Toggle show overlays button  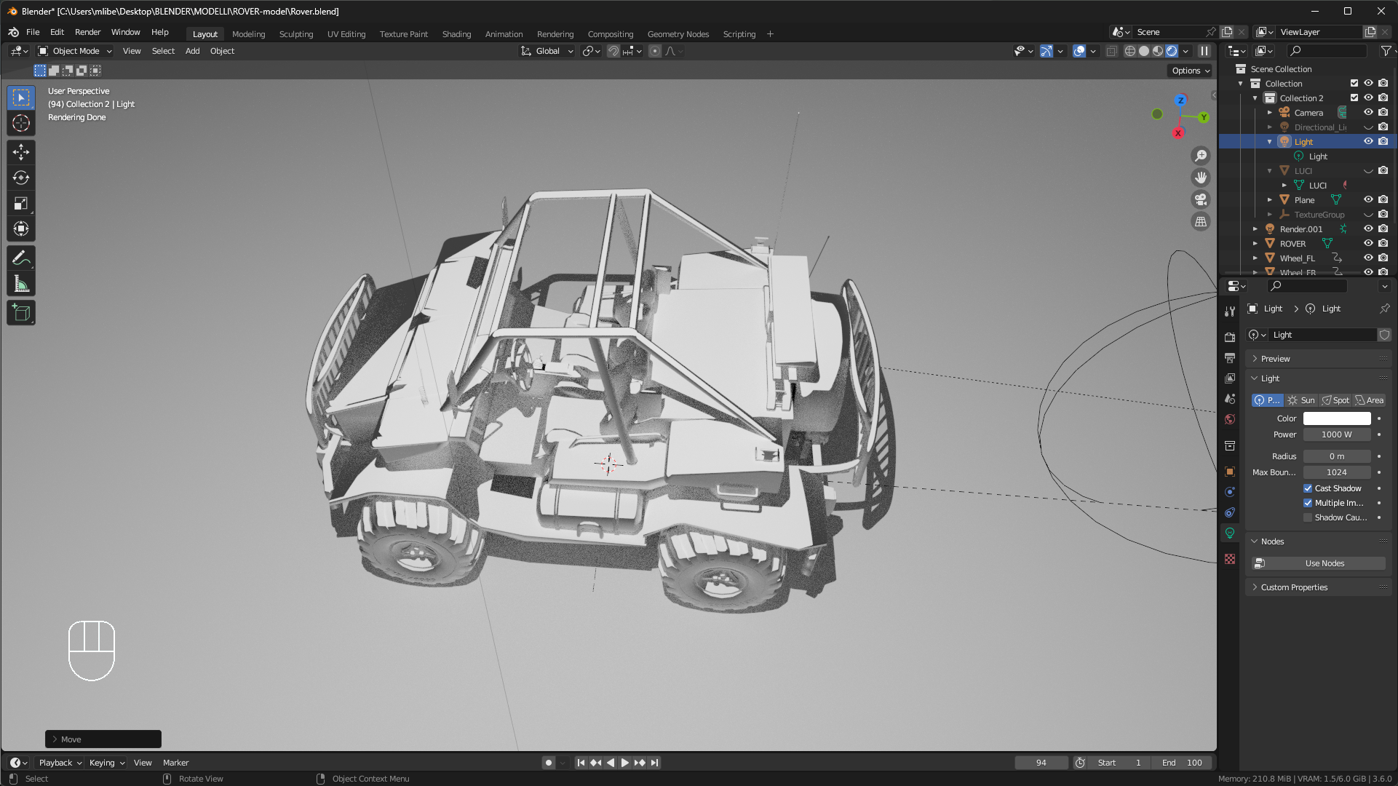click(1079, 51)
